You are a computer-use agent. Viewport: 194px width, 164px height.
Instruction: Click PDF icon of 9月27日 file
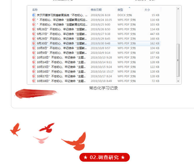(34, 34)
